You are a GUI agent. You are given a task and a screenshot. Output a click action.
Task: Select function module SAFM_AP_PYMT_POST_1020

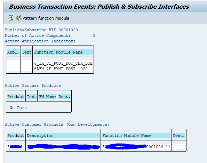click(x=61, y=69)
